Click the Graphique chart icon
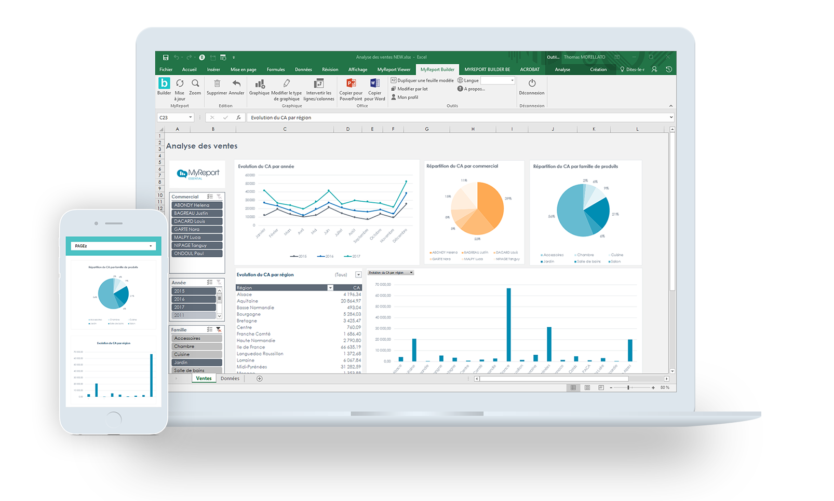Viewport: 834px width, 501px height. (x=260, y=83)
